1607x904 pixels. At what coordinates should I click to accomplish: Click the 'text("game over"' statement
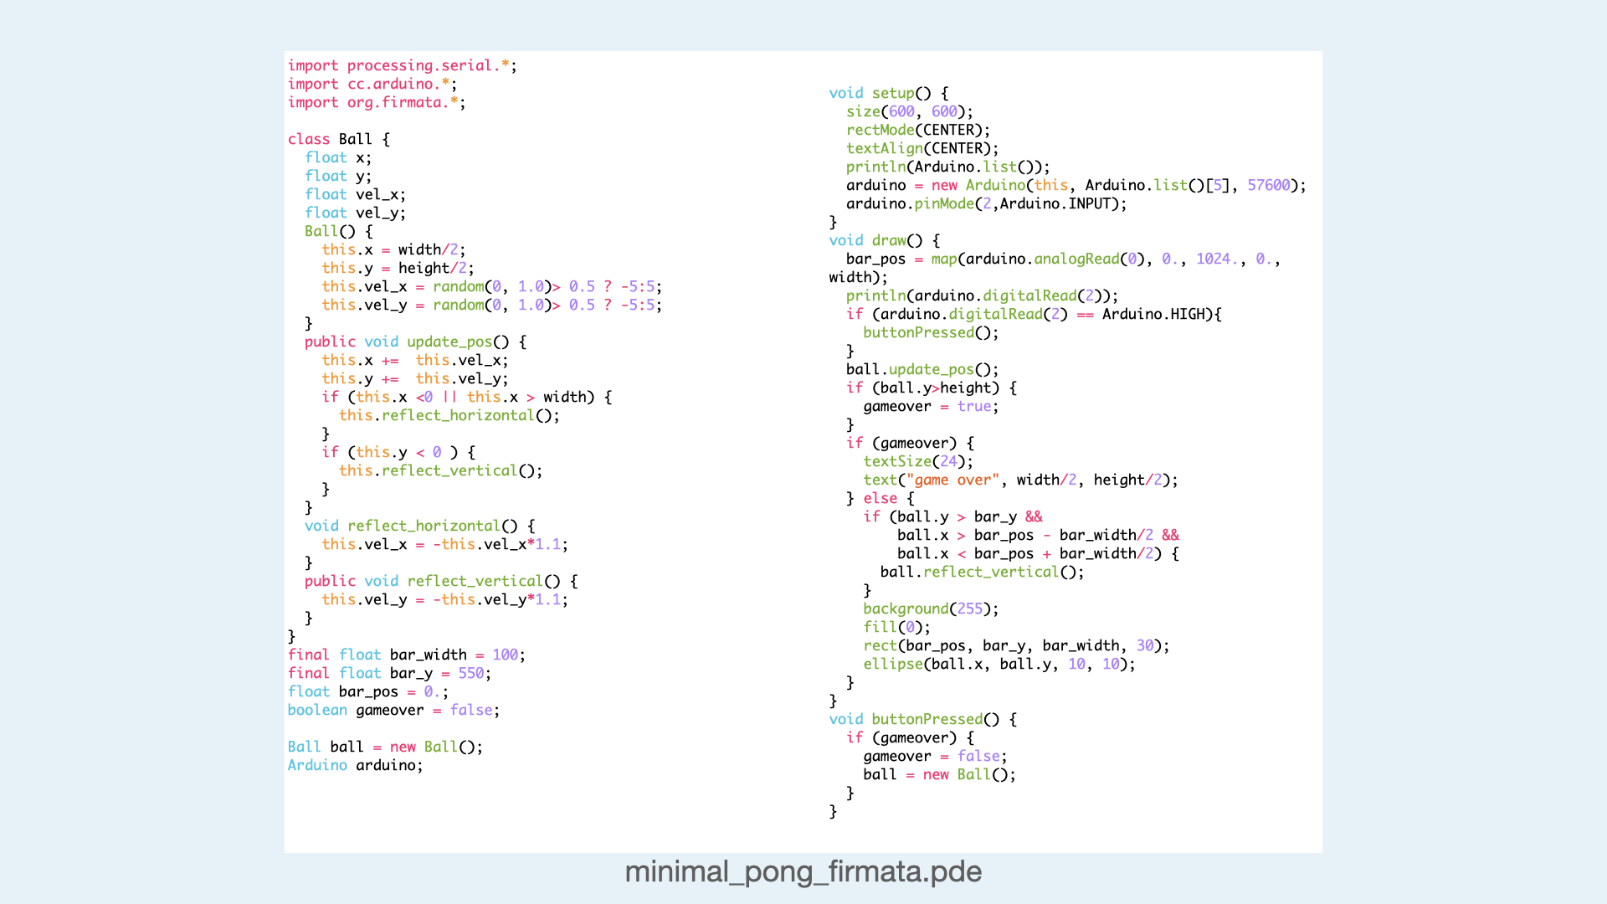(1019, 480)
